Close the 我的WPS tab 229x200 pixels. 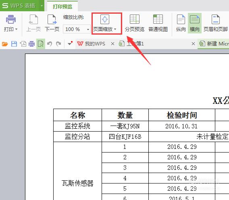point(112,44)
